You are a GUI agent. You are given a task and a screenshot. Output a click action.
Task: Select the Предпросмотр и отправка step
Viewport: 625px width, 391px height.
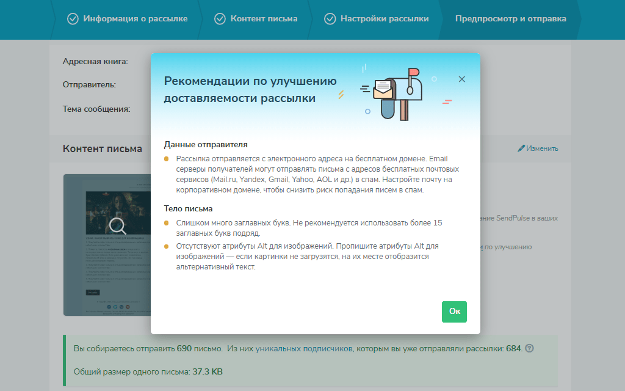tap(511, 19)
